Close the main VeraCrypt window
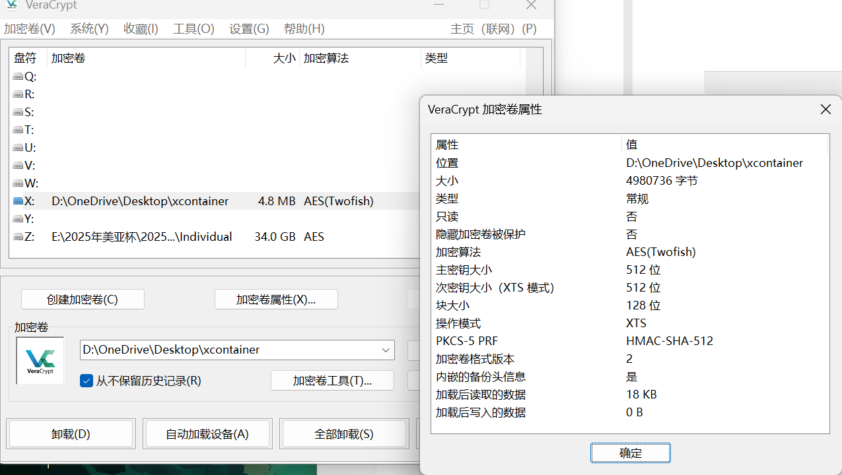 click(531, 5)
